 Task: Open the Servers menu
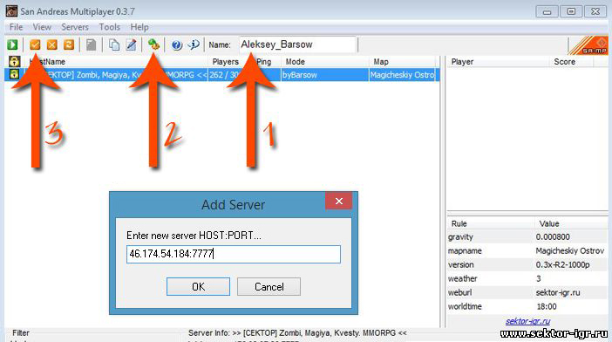point(75,27)
